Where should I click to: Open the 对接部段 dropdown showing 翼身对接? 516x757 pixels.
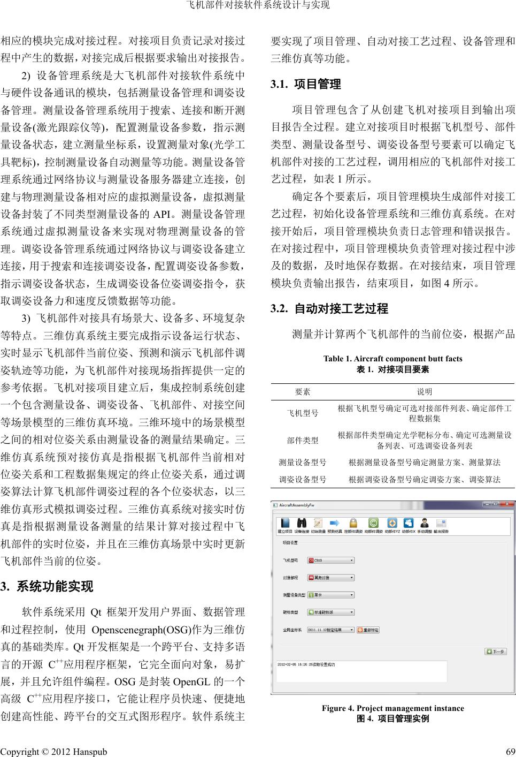330,578
